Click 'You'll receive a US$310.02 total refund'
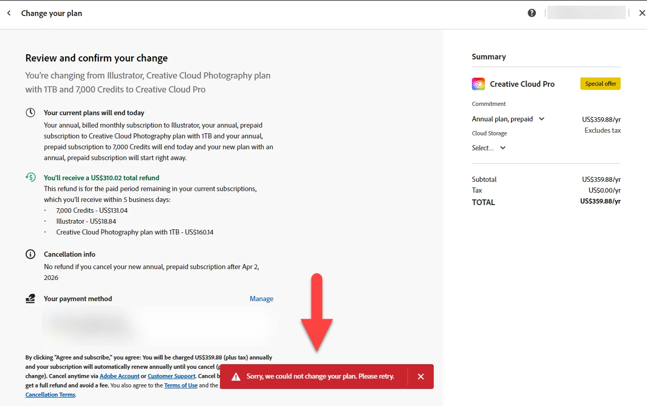The height and width of the screenshot is (406, 647). (x=102, y=178)
